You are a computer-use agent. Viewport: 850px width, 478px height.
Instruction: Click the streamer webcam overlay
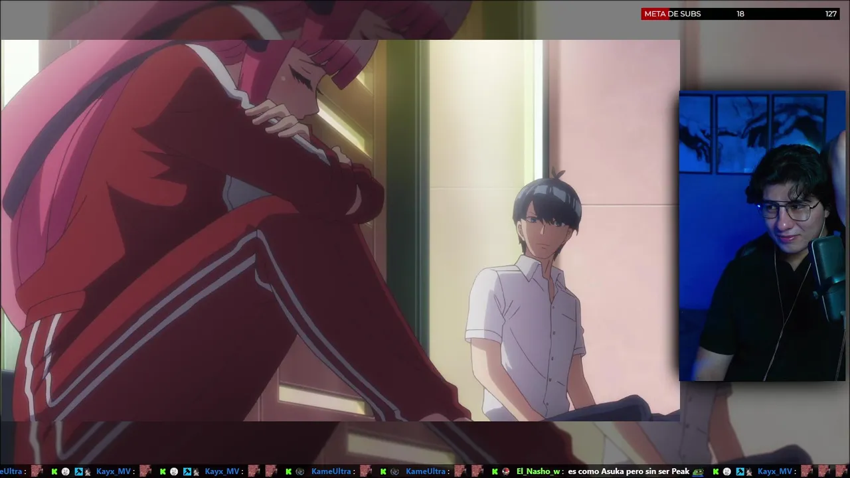click(x=762, y=236)
